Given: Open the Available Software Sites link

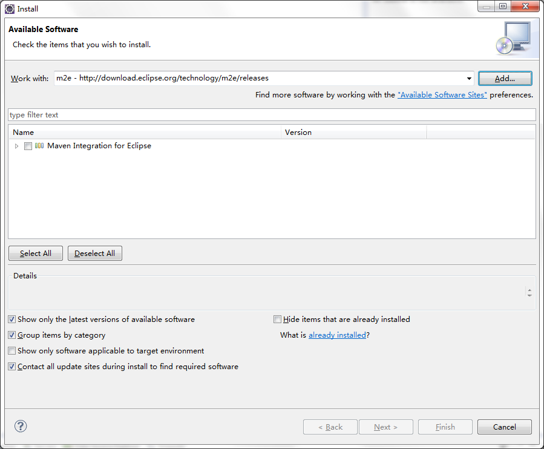Looking at the screenshot, I should pos(442,95).
